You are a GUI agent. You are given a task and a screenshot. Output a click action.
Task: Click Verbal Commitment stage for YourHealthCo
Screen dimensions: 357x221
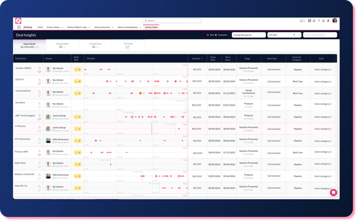tap(249, 92)
